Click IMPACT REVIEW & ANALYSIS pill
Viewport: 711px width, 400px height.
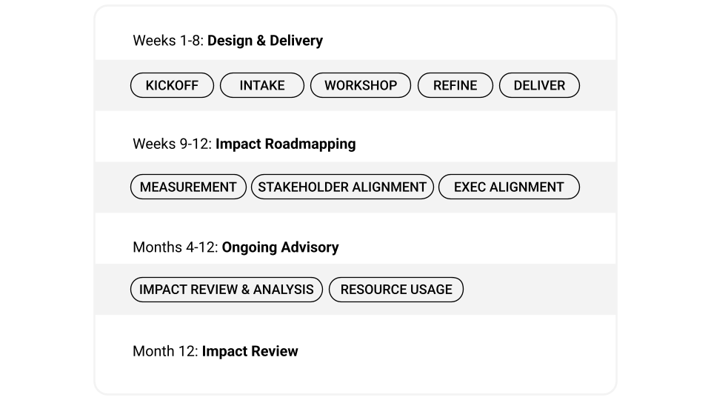pyautogui.click(x=227, y=290)
